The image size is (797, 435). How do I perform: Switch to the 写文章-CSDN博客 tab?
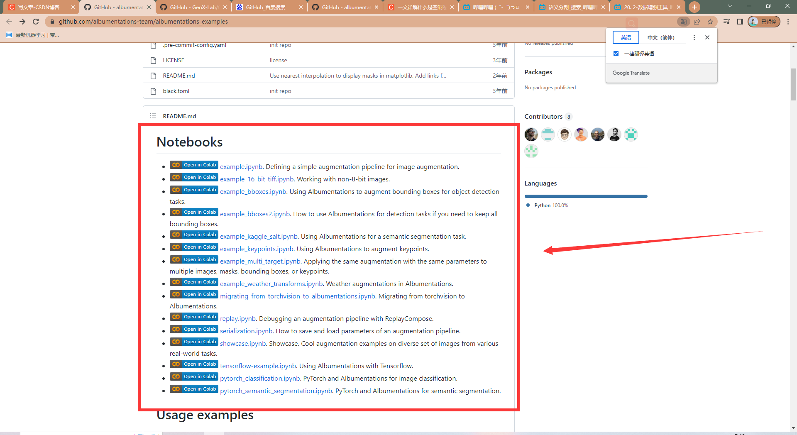tap(39, 7)
